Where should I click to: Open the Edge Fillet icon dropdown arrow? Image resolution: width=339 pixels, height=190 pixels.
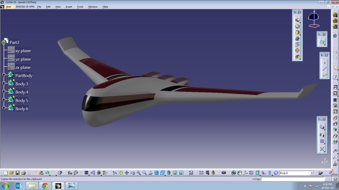[300, 22]
